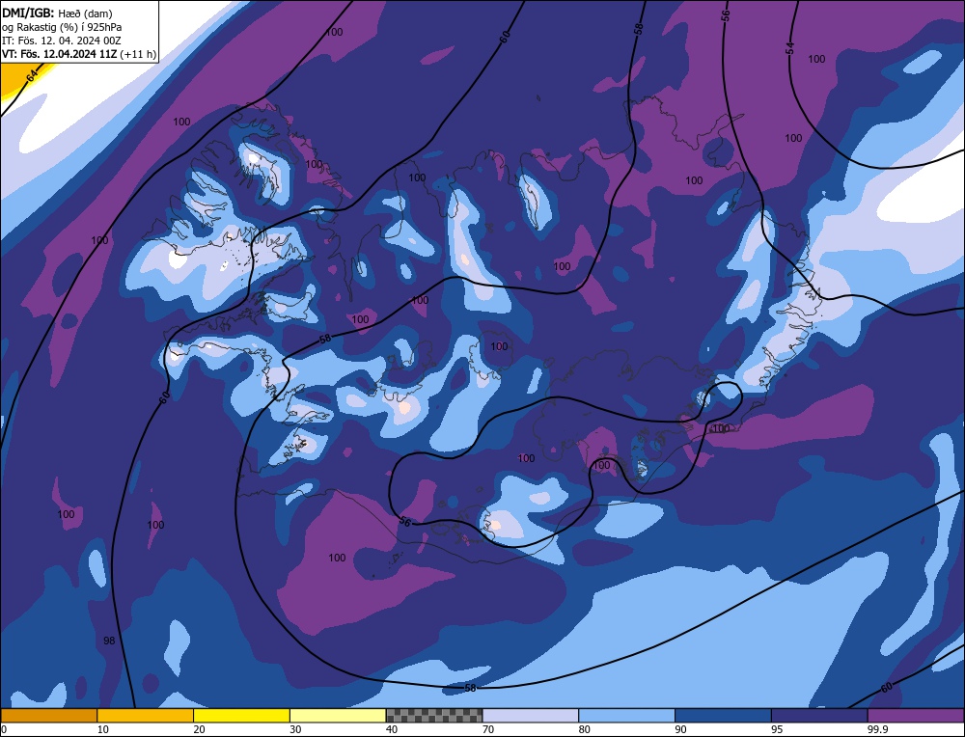Choose the medium blue 90–95 legend swatch

(723, 716)
